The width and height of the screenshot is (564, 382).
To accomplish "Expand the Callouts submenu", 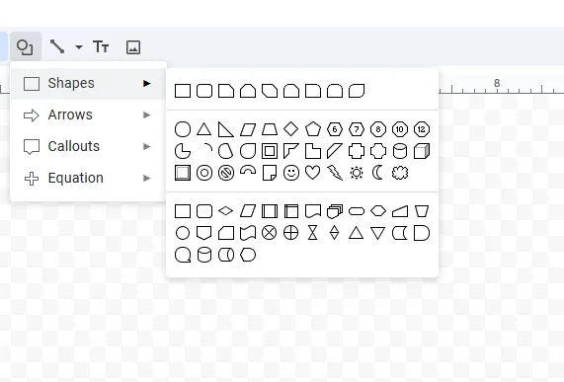I will tap(88, 147).
